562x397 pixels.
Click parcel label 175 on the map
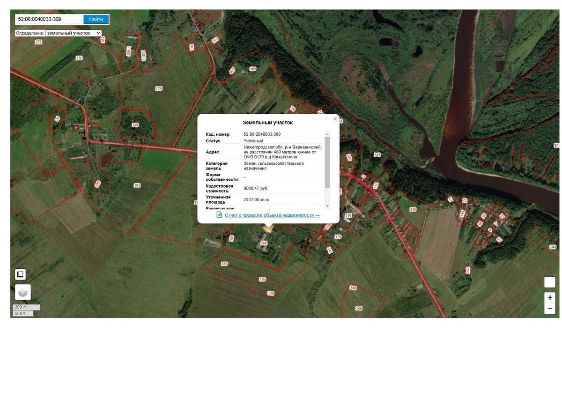(x=348, y=215)
